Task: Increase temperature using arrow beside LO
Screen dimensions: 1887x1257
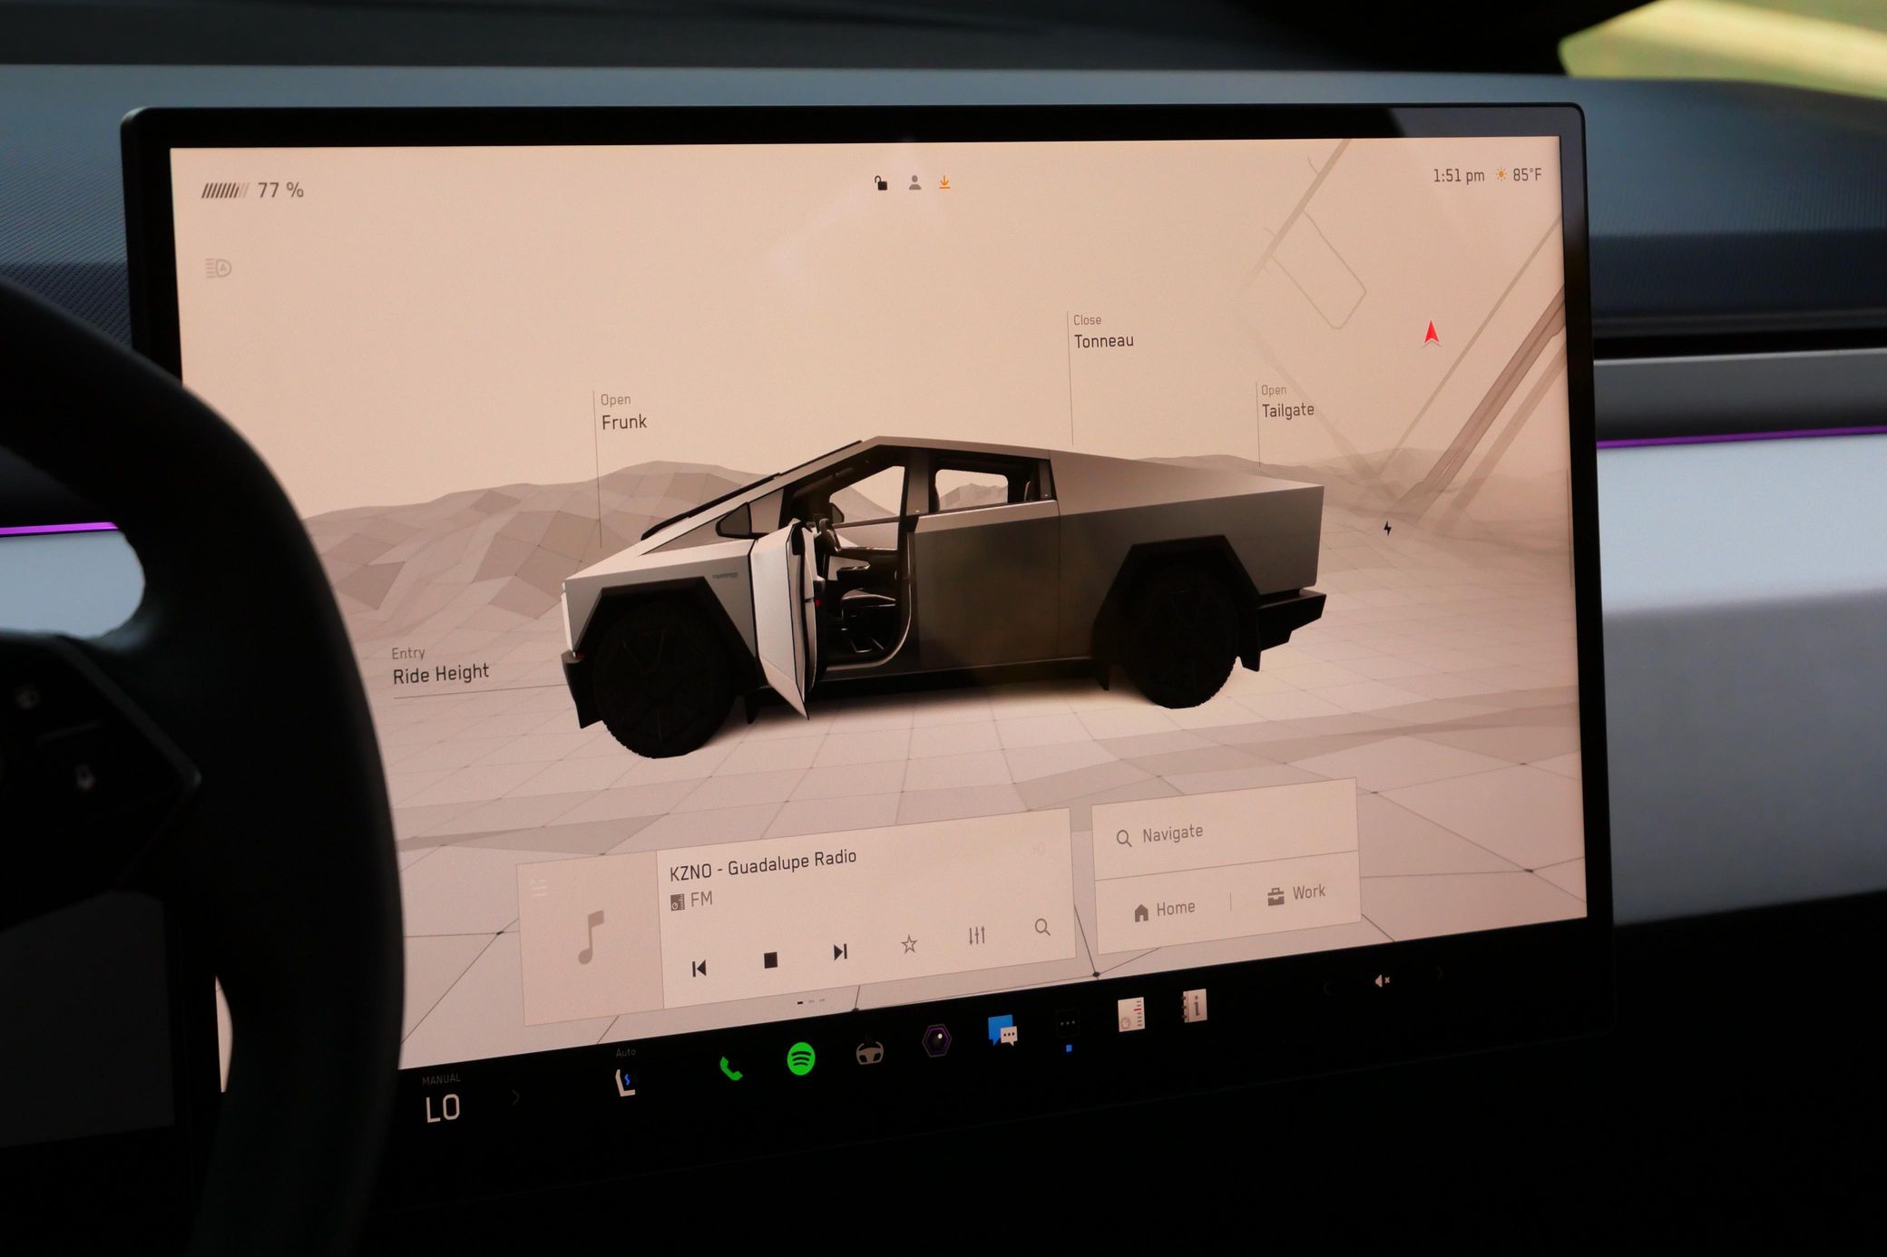Action: (x=516, y=1097)
